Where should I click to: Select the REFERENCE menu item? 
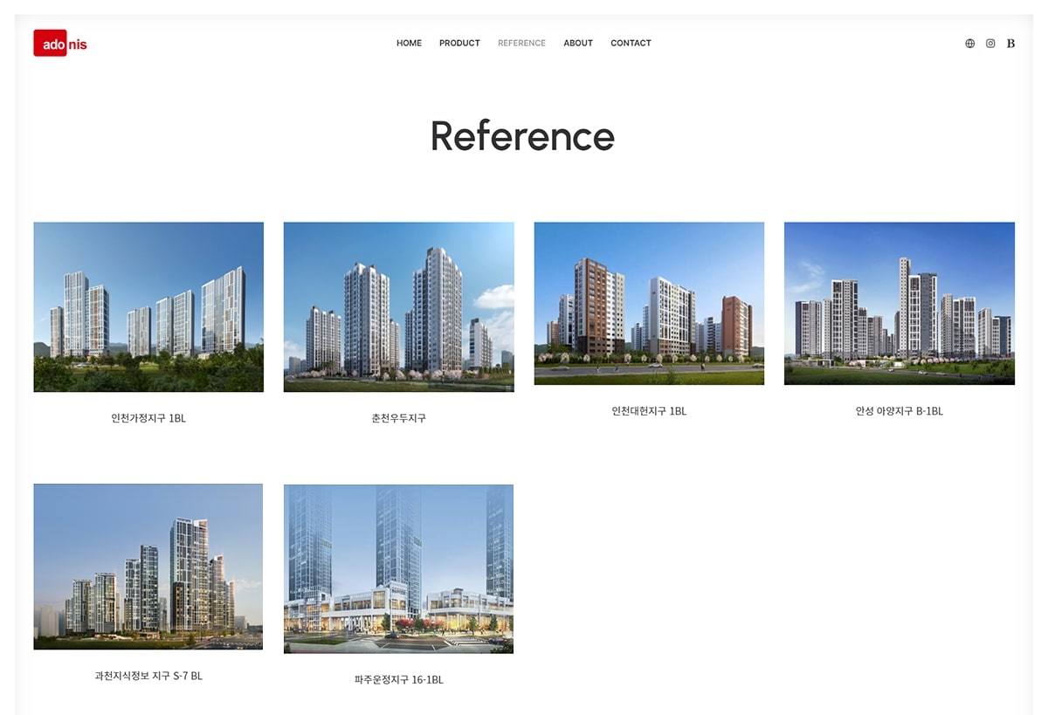521,43
